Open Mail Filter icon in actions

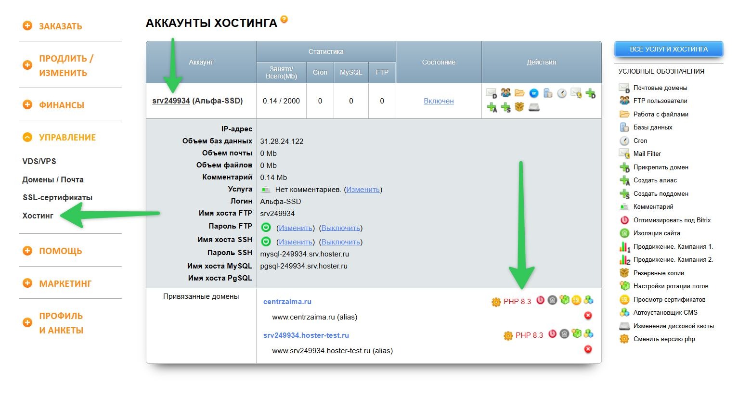pyautogui.click(x=576, y=93)
